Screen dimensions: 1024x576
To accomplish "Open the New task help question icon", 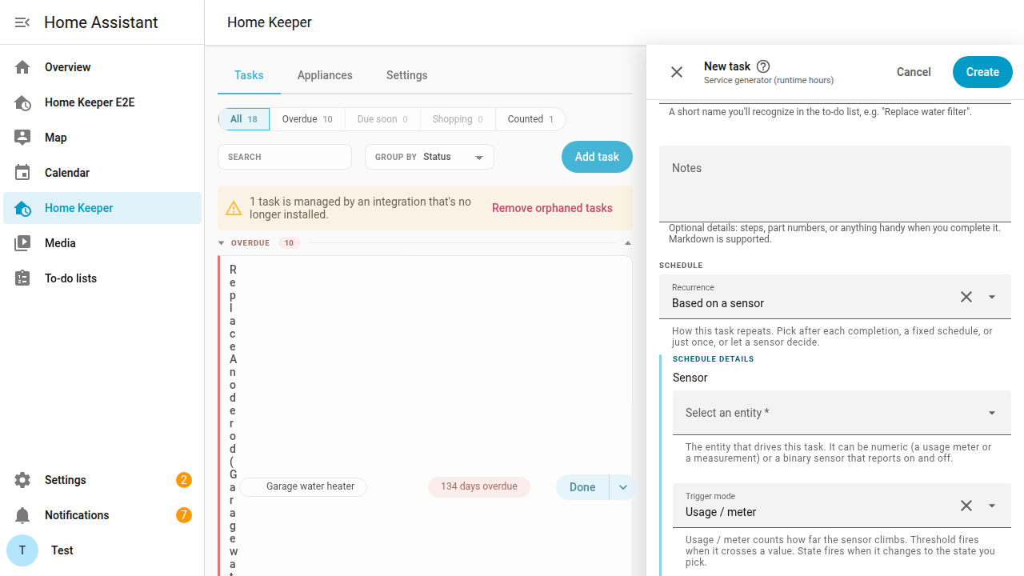I will click(763, 66).
